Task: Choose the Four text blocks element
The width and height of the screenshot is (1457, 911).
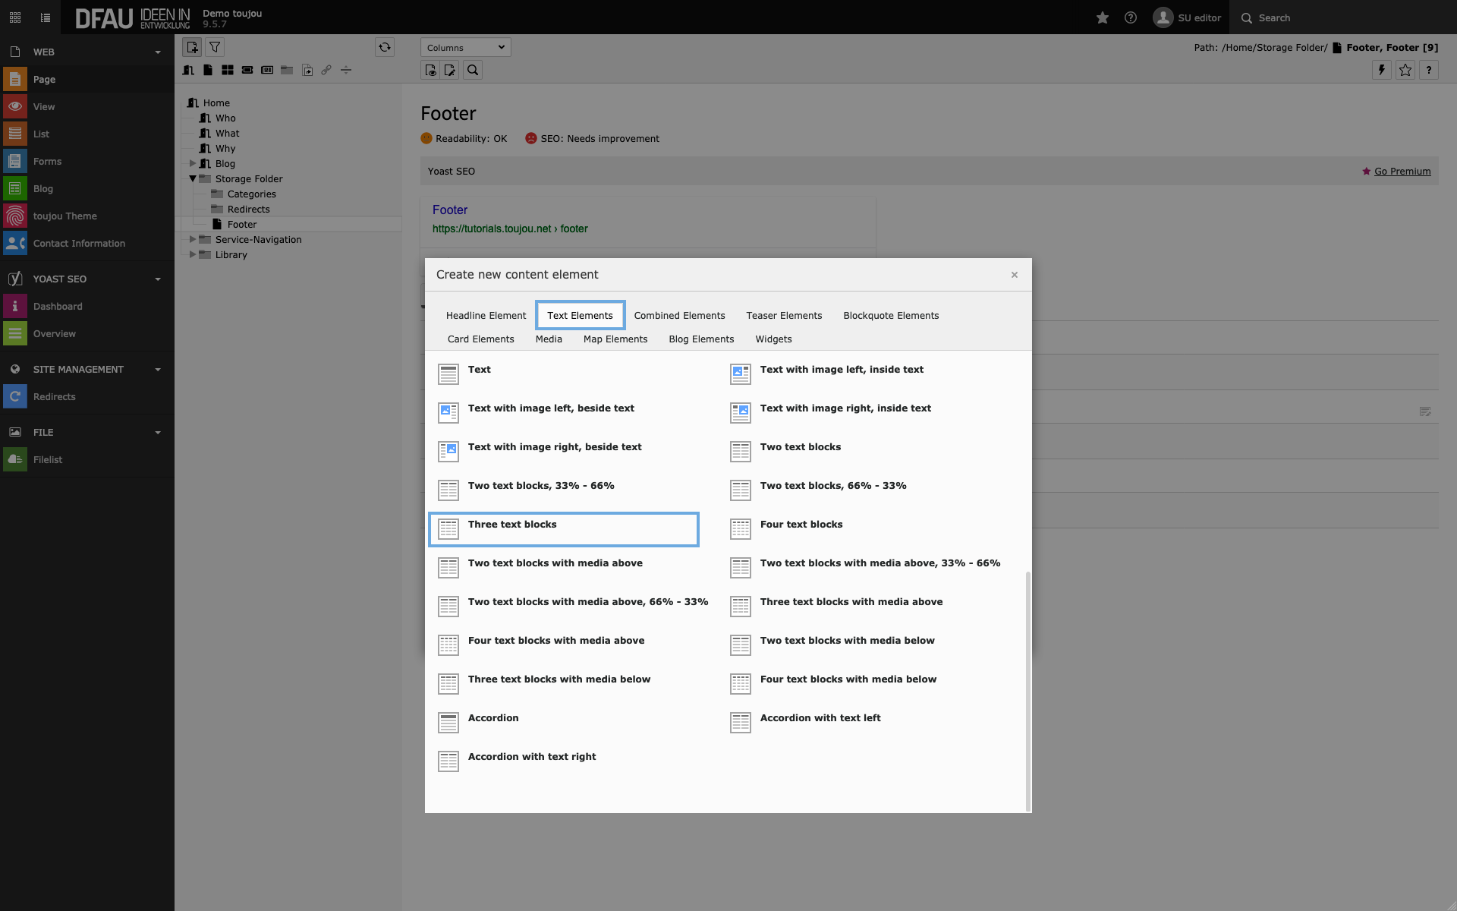Action: tap(801, 525)
